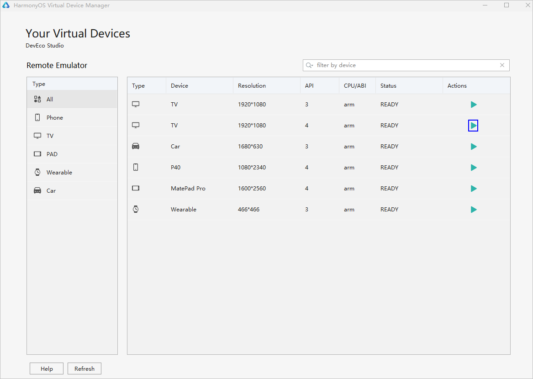Maximize the Virtual Device Manager window
The width and height of the screenshot is (533, 379).
point(507,5)
